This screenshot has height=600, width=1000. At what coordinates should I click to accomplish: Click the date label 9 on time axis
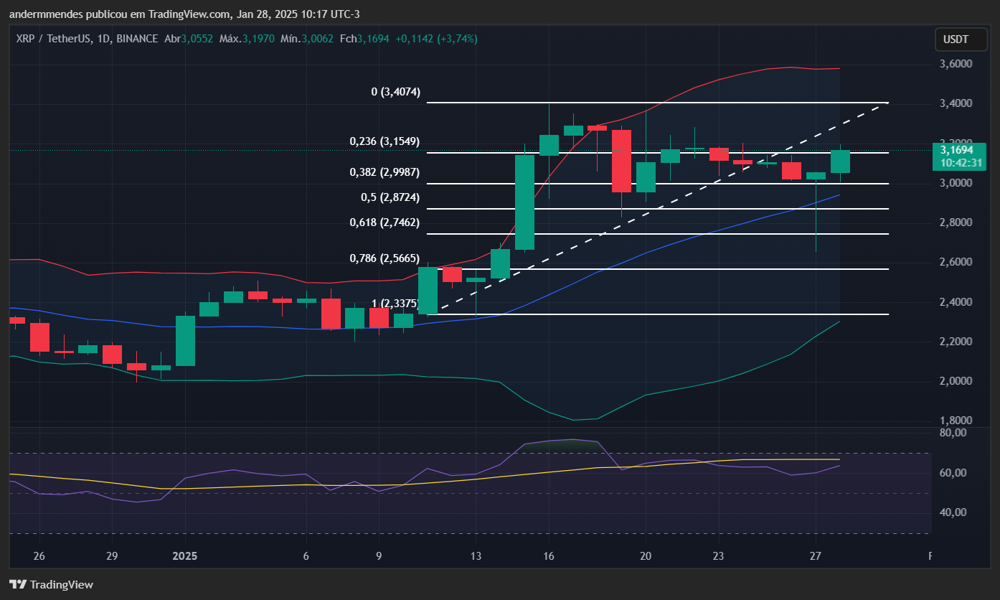coord(379,556)
